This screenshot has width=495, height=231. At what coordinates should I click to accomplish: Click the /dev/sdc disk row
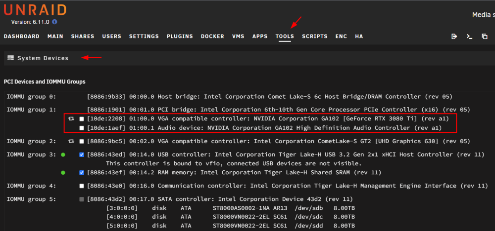(231, 217)
